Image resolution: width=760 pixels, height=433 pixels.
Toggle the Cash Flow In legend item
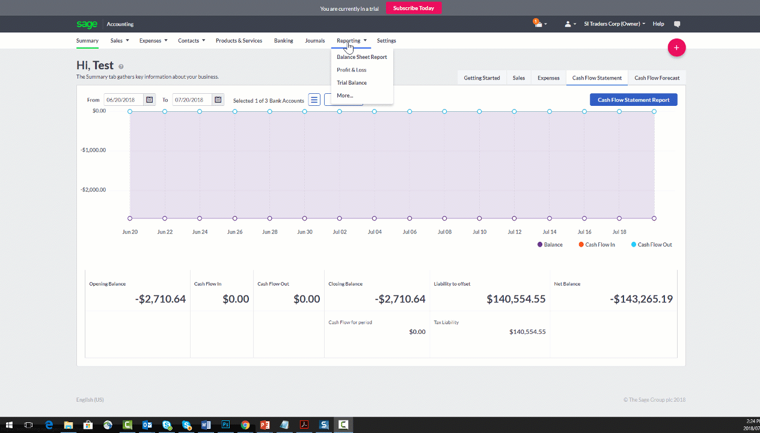coord(596,245)
